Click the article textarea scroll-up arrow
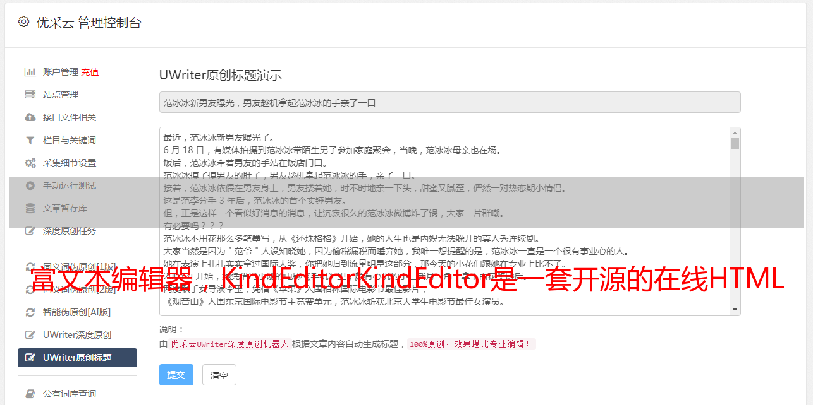Image resolution: width=813 pixels, height=405 pixels. coord(735,133)
